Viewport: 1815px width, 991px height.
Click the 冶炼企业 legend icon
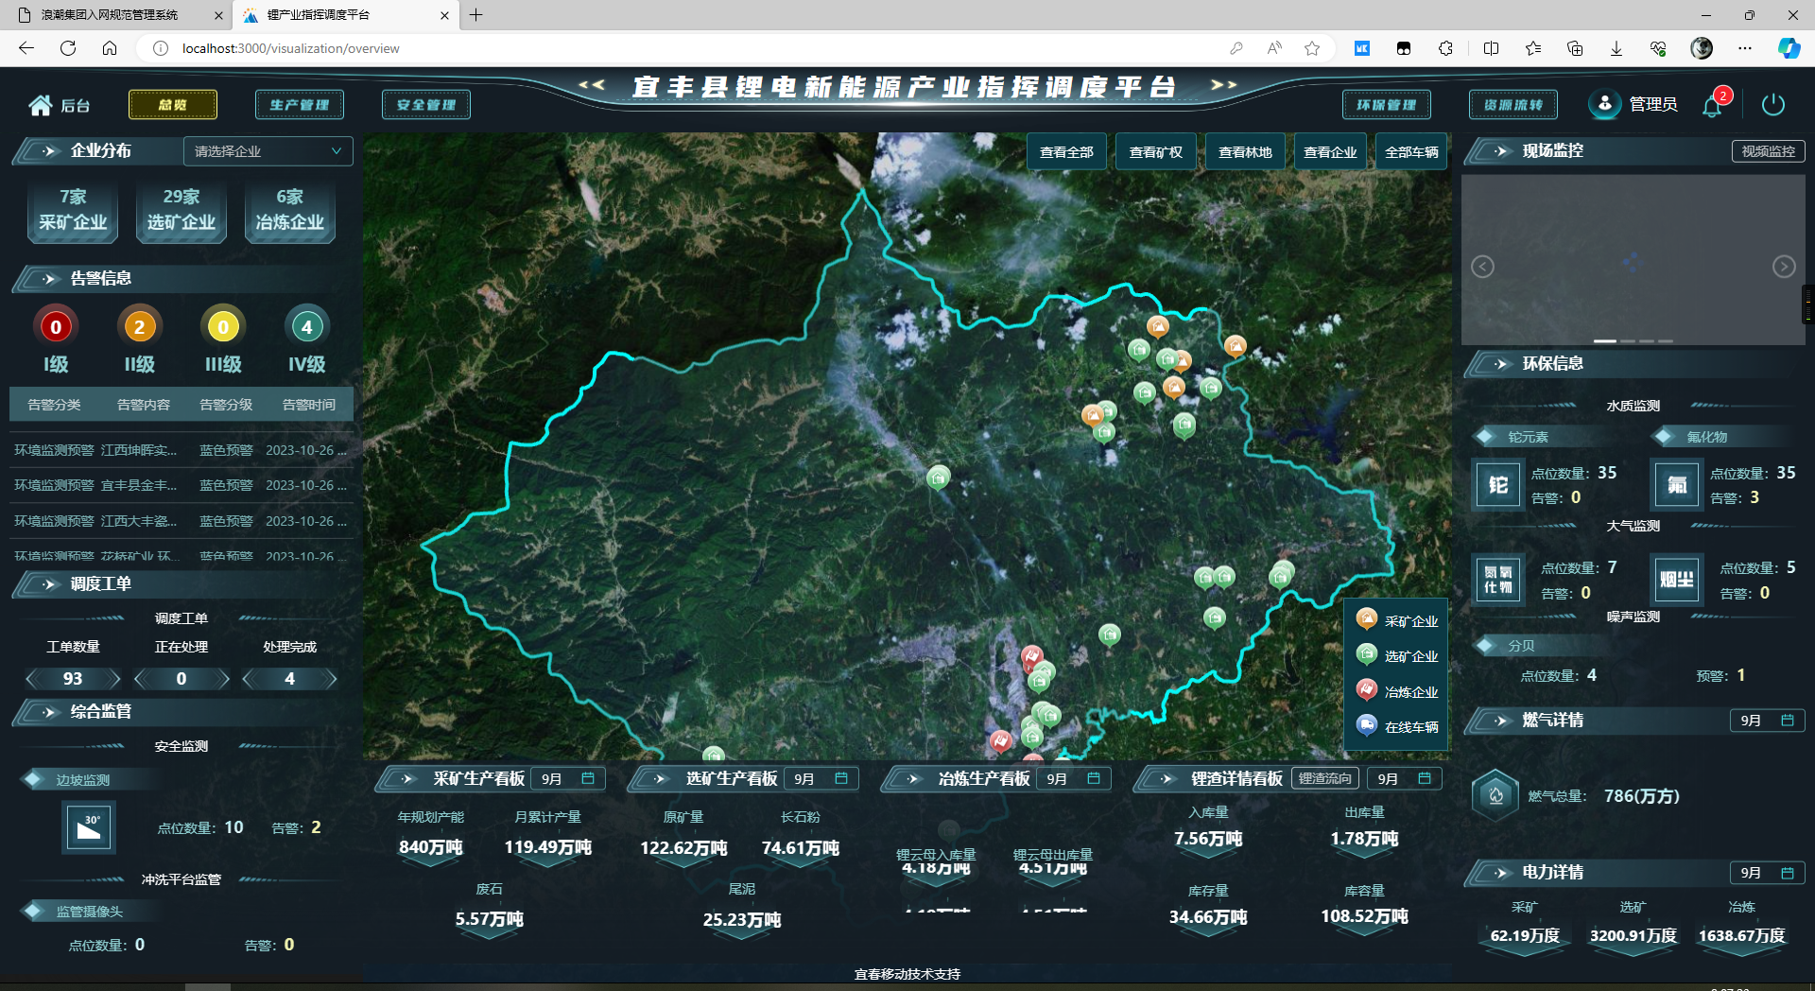tap(1366, 690)
